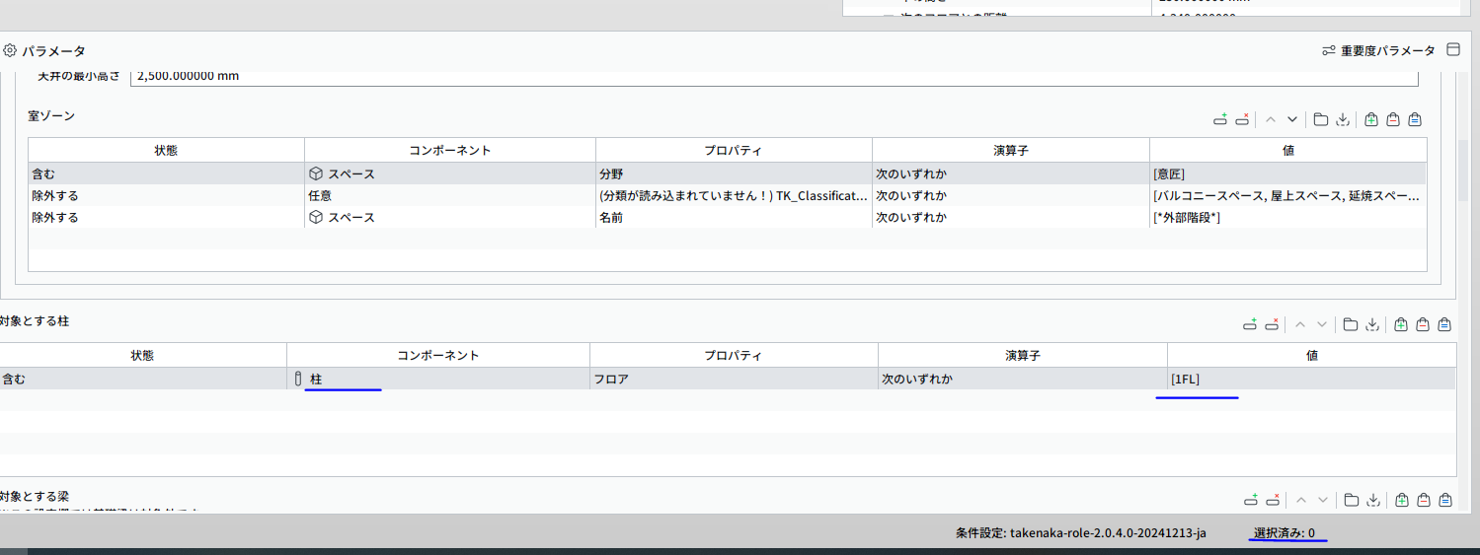Move the 室ゾーン row up
This screenshot has height=555, width=1480.
click(1271, 119)
